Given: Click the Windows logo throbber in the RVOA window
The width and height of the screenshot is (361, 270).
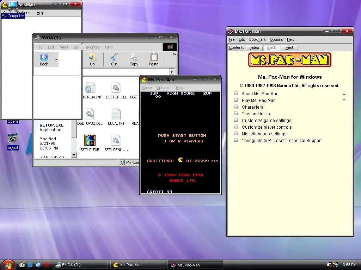Looking at the screenshot, I should click(x=170, y=47).
